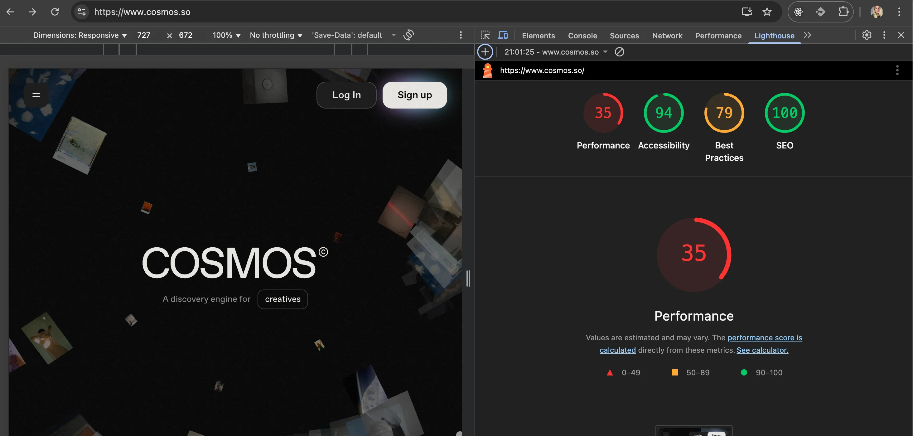
Task: Open the Cosmos hamburger menu
Action: click(x=36, y=95)
